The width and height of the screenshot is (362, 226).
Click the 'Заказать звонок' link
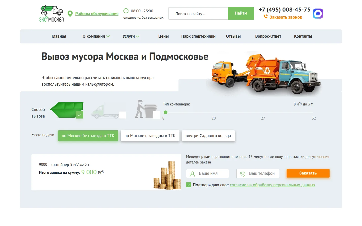tap(286, 17)
